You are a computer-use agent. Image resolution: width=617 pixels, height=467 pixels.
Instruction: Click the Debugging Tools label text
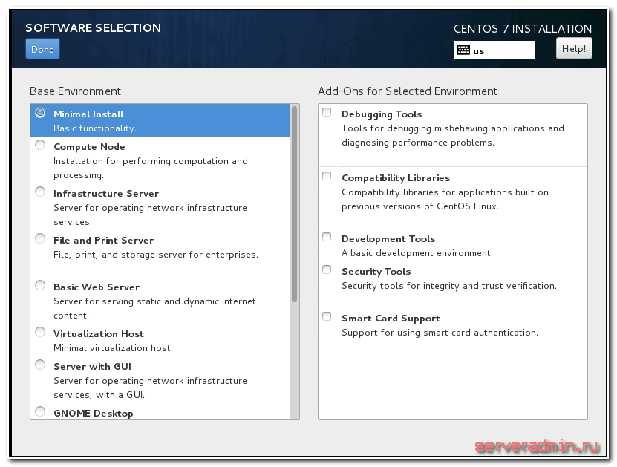point(382,114)
